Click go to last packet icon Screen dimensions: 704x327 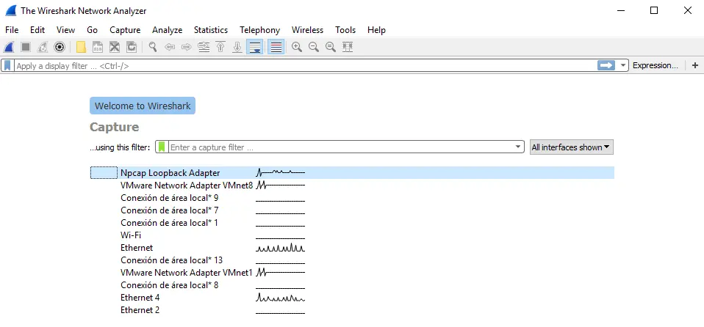pos(237,47)
